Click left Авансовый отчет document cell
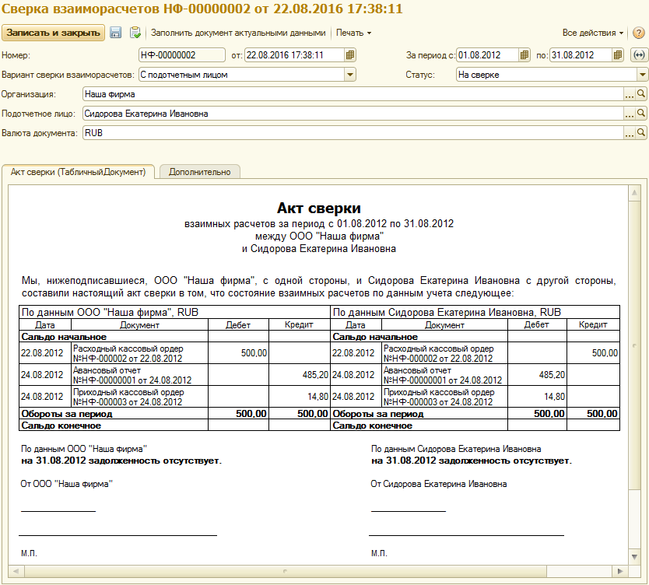The width and height of the screenshot is (649, 585). click(x=139, y=375)
